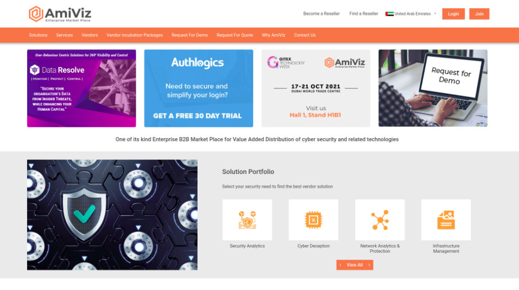
Task: Click left chevron on View All button
Action: (x=340, y=265)
